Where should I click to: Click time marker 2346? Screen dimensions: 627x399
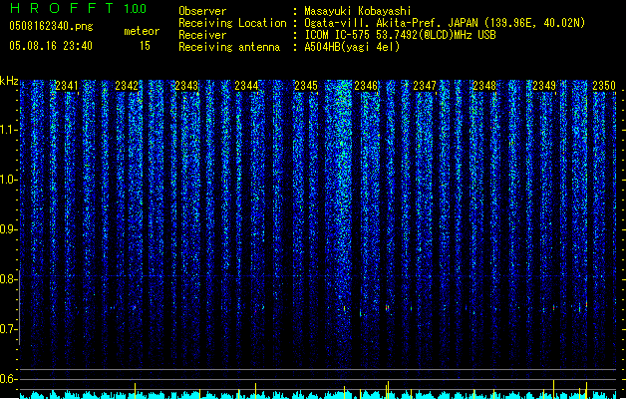coord(366,86)
